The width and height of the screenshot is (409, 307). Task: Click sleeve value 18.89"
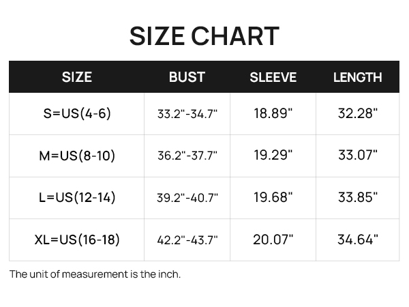tap(273, 113)
